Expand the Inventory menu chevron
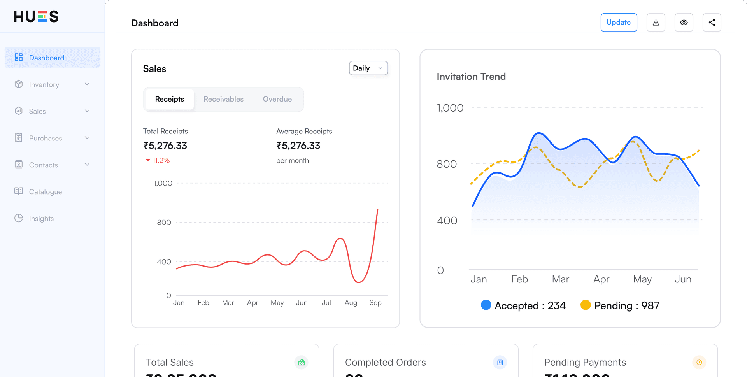The image size is (747, 377). pyautogui.click(x=87, y=84)
